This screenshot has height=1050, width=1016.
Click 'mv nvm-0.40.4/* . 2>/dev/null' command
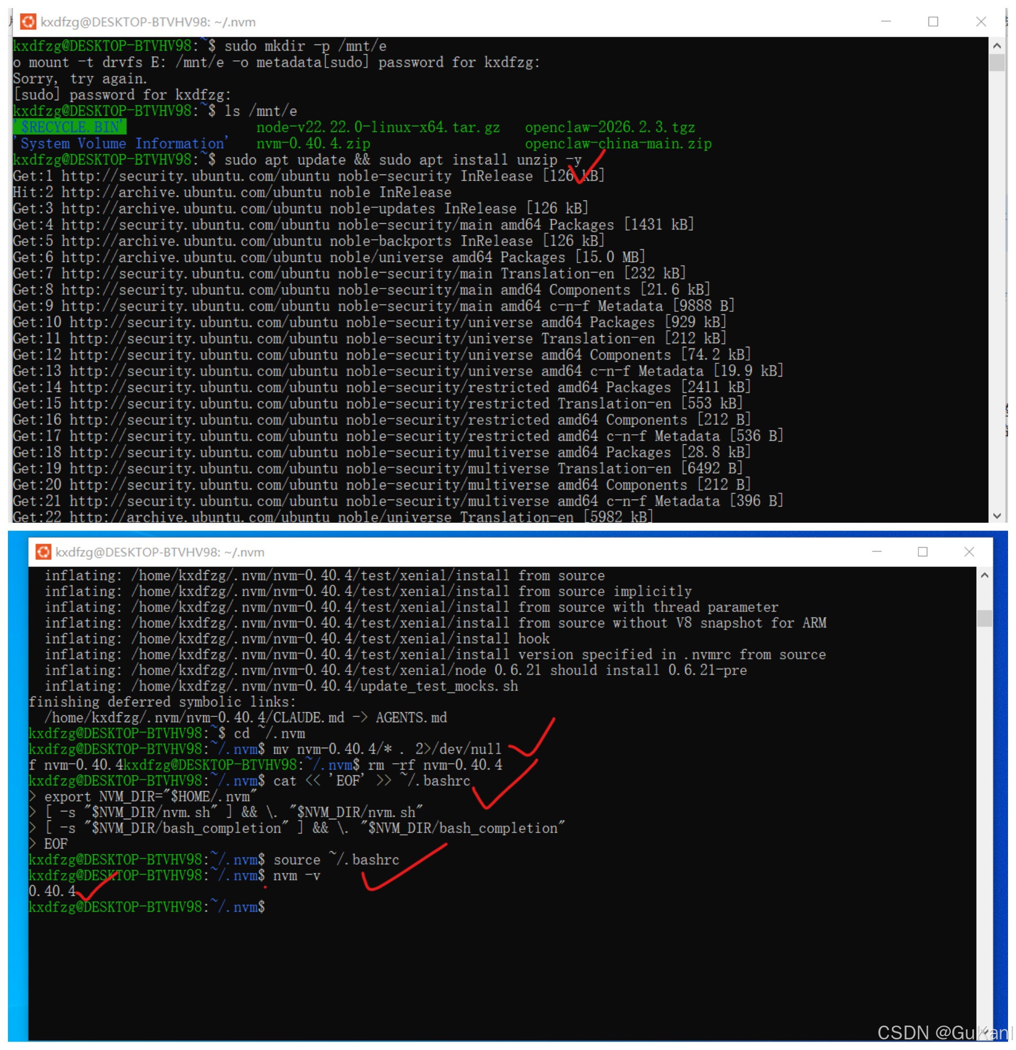387,749
